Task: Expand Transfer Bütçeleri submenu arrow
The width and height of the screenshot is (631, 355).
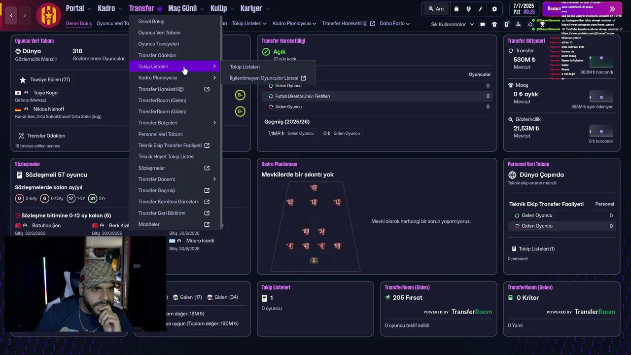Action: tap(214, 123)
